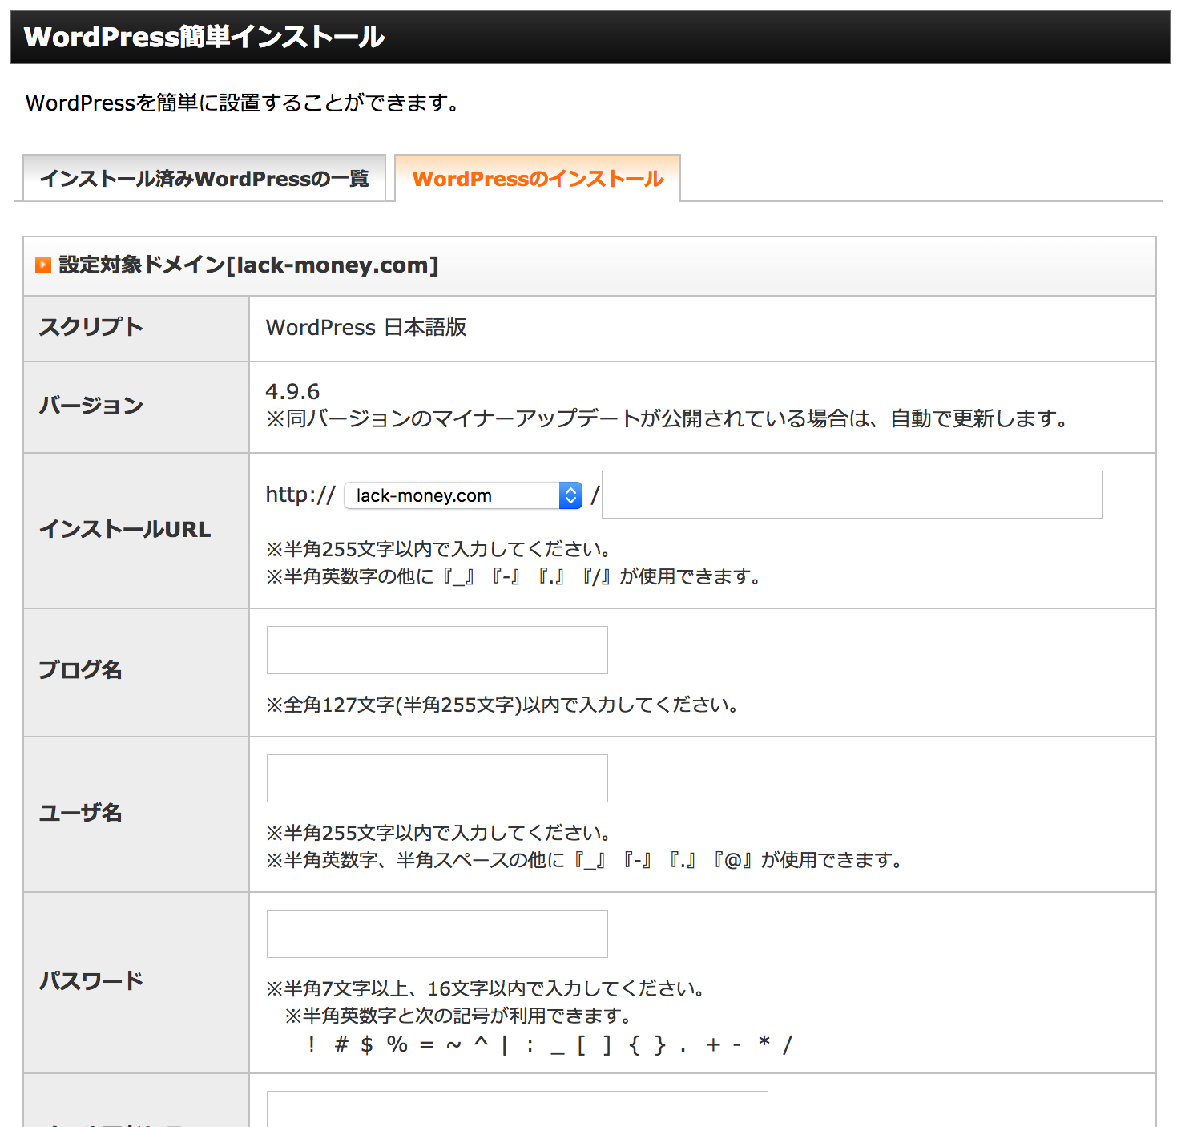Click the WordPress簡単インストール header title
Viewport: 1181px width, 1127px height.
tap(204, 37)
